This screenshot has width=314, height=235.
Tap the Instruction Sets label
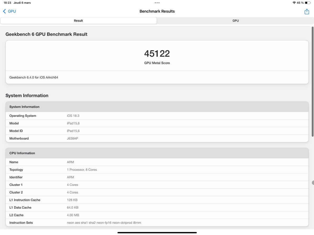(x=21, y=223)
